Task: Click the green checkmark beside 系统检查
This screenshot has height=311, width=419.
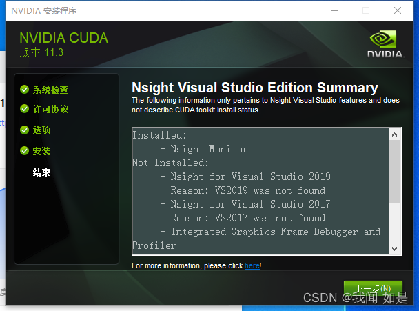Action: (24, 90)
